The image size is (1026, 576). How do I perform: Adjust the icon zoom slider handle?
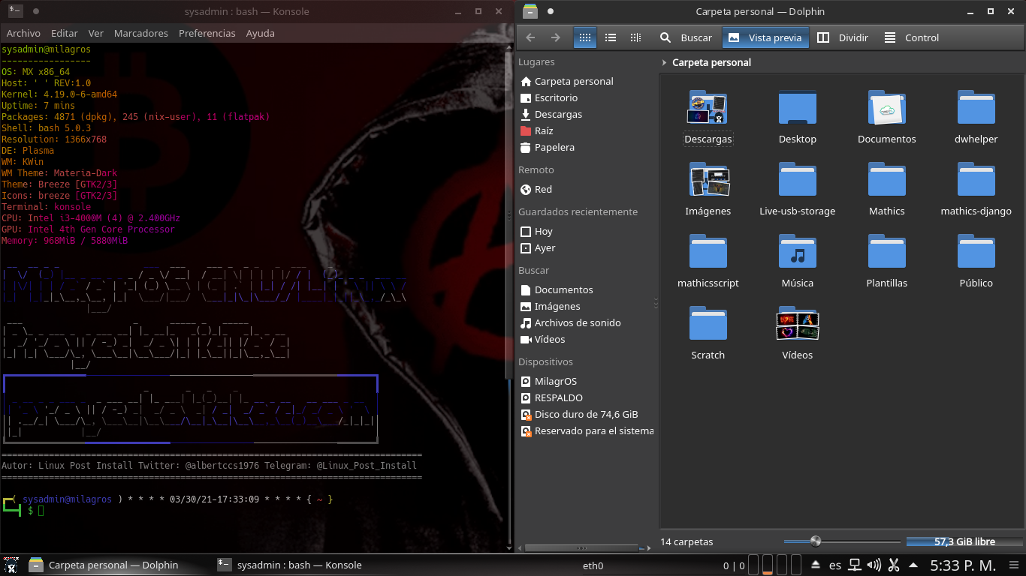pyautogui.click(x=816, y=541)
